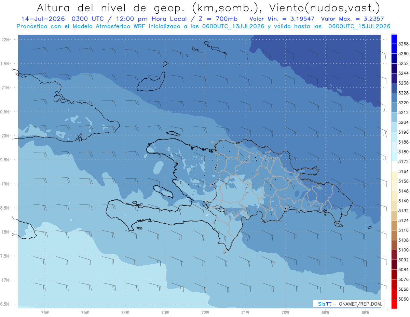This screenshot has height=317, width=410.
Task: Click the '21N' latitude label
Action: click(5, 88)
